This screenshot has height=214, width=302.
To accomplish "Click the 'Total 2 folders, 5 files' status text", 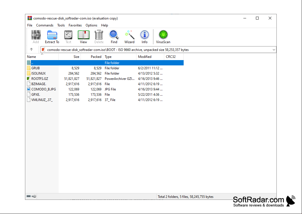I will point(186,197).
